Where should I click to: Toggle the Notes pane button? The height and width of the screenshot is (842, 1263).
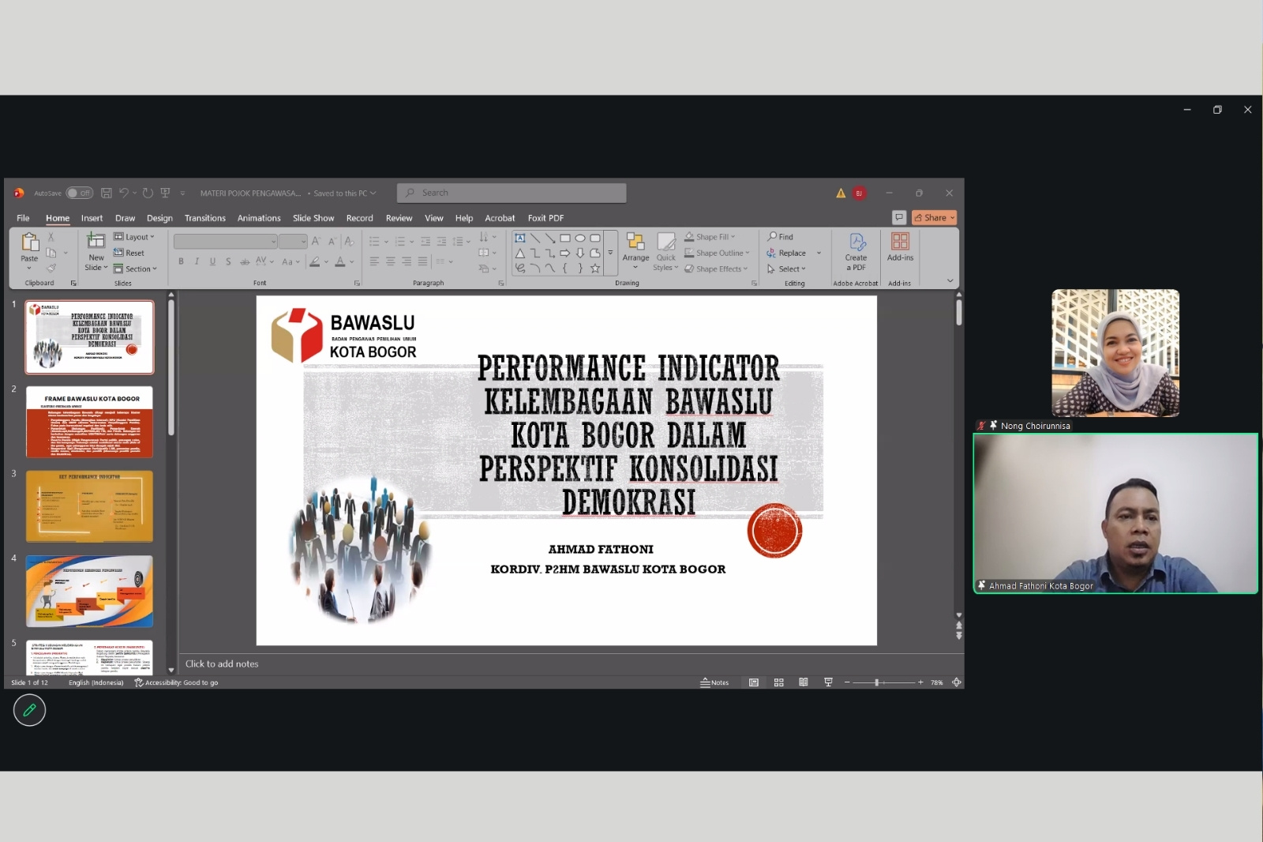[714, 682]
